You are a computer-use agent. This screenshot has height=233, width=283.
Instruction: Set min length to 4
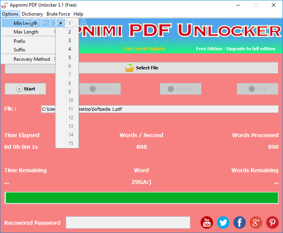coord(67,49)
